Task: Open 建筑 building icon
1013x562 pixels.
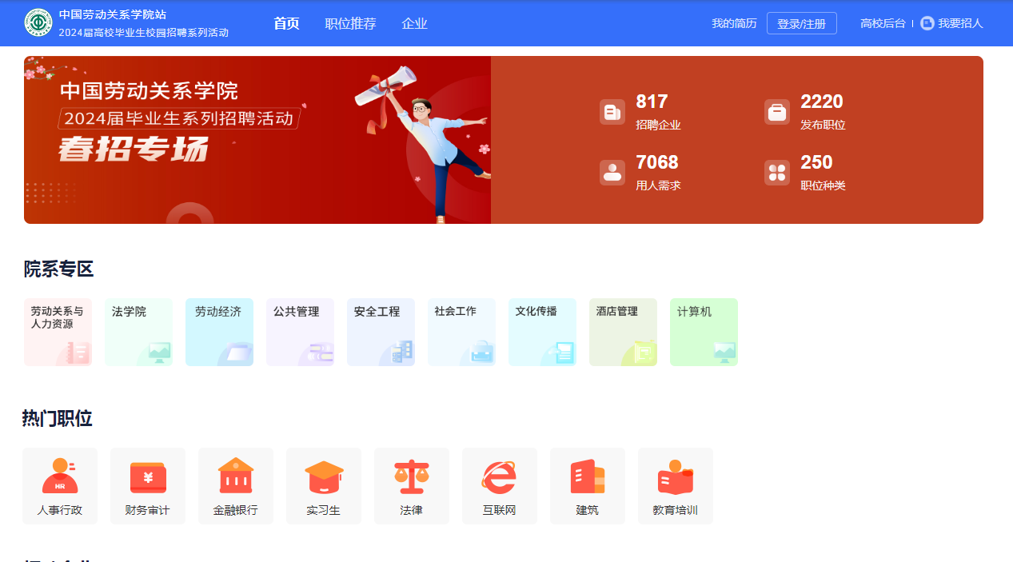Action: pyautogui.click(x=588, y=476)
